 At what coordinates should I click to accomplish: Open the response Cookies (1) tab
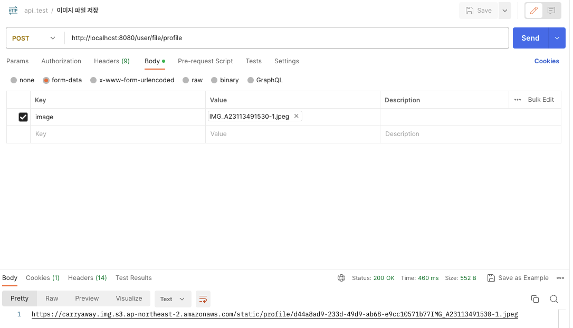click(42, 278)
